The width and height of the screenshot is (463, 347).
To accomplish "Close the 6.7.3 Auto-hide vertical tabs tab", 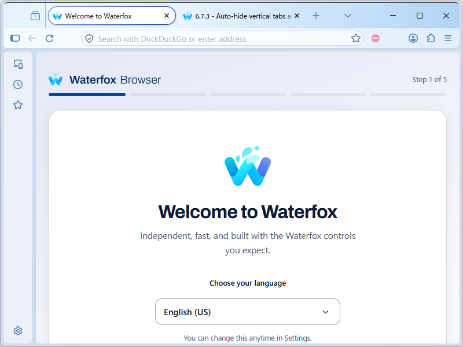I will pos(297,16).
